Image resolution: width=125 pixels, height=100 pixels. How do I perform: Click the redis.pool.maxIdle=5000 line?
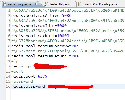39,26
